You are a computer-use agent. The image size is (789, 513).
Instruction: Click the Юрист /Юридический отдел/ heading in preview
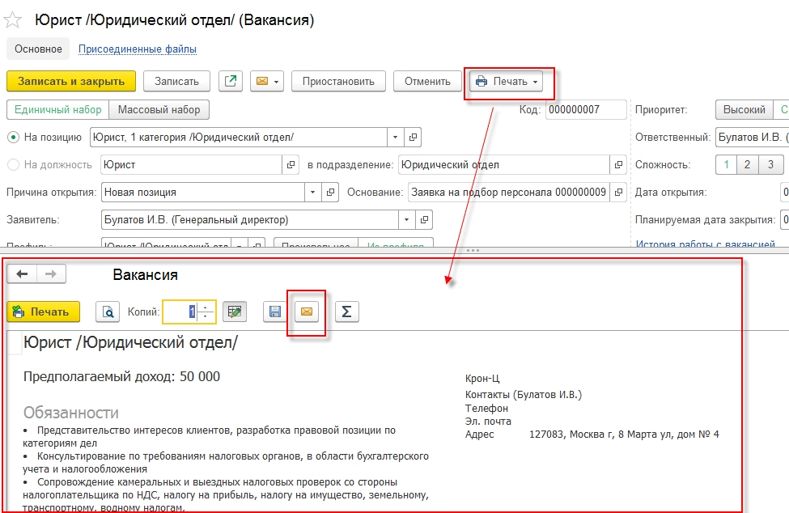tap(130, 342)
